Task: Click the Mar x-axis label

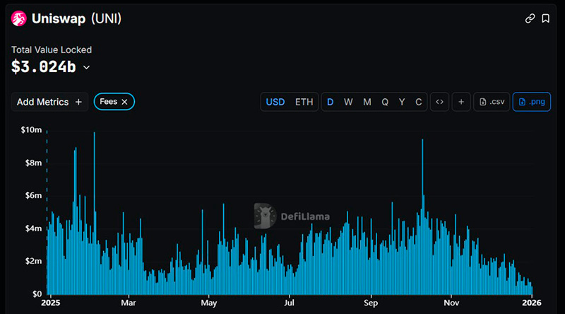Action: pyautogui.click(x=129, y=303)
